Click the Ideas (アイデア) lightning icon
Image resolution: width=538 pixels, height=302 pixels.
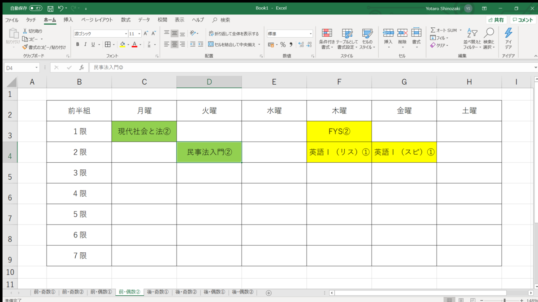tap(508, 33)
